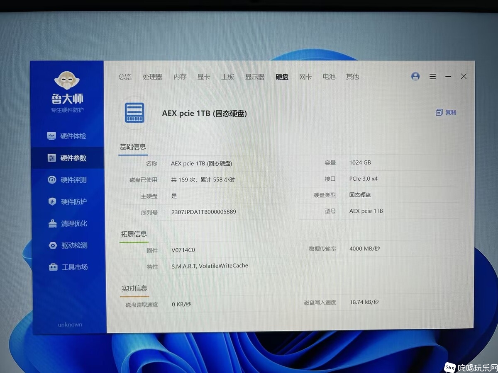Click the 基础信息 section heading

click(x=133, y=147)
